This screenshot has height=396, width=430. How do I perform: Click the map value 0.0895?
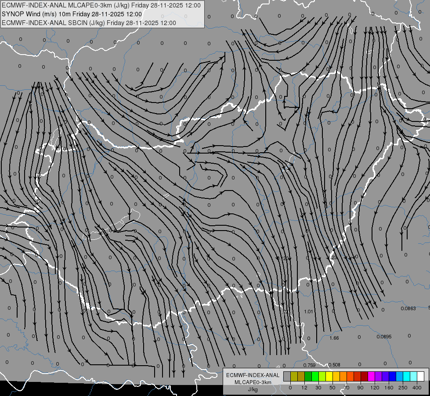(384, 337)
